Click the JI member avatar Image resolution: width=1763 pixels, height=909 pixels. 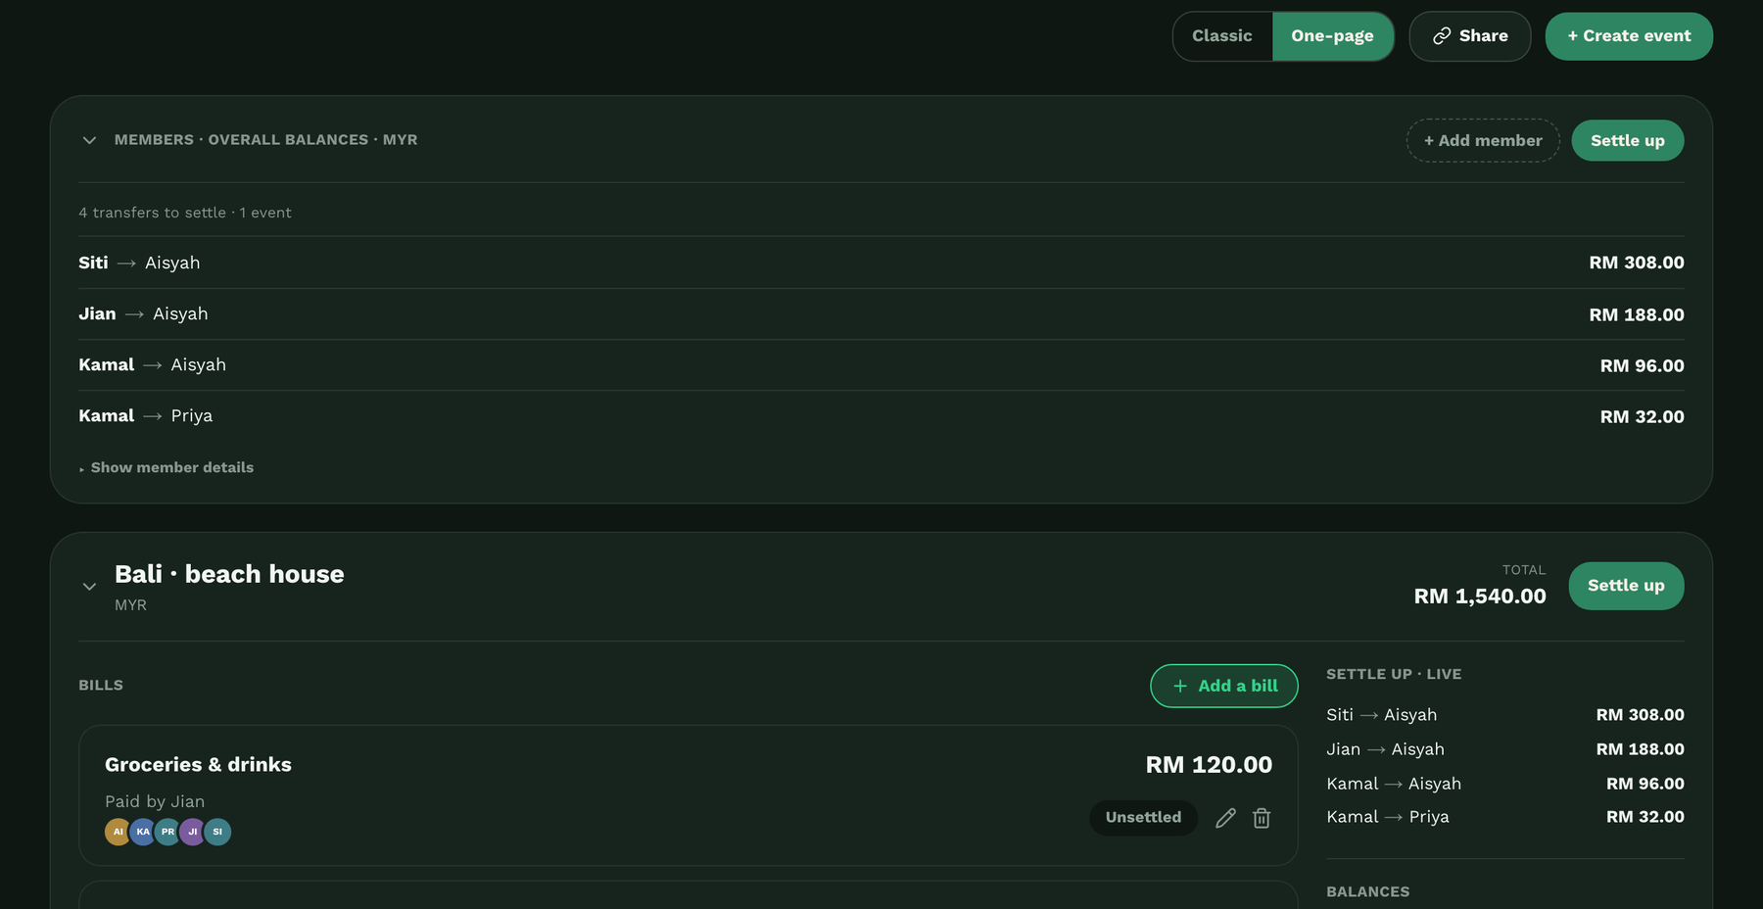pyautogui.click(x=193, y=832)
